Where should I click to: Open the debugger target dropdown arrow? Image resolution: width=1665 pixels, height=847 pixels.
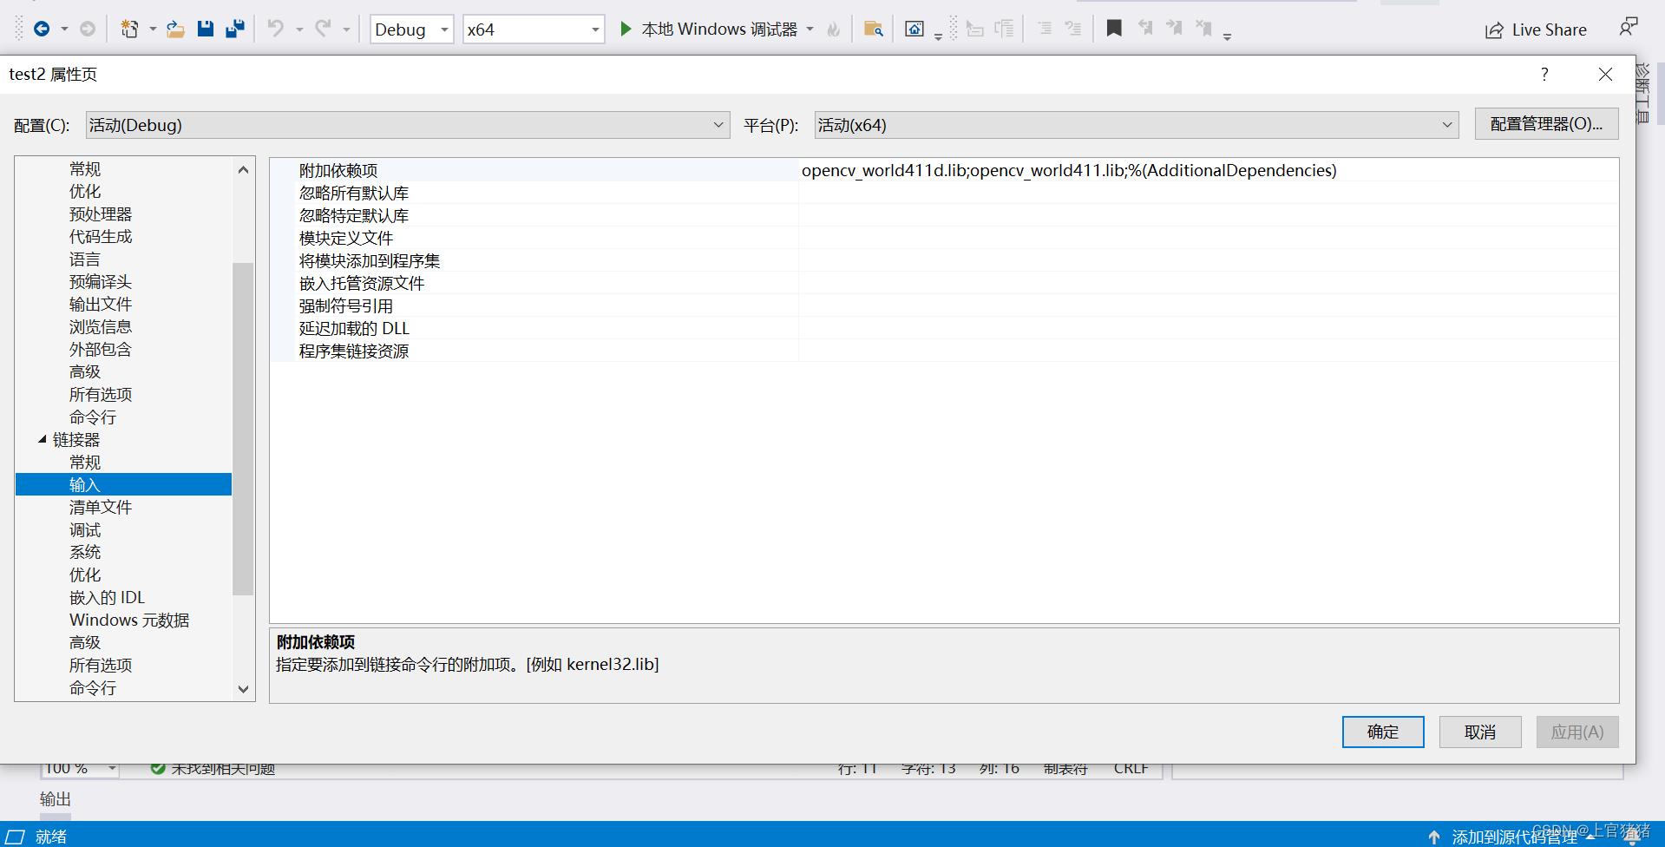click(810, 30)
